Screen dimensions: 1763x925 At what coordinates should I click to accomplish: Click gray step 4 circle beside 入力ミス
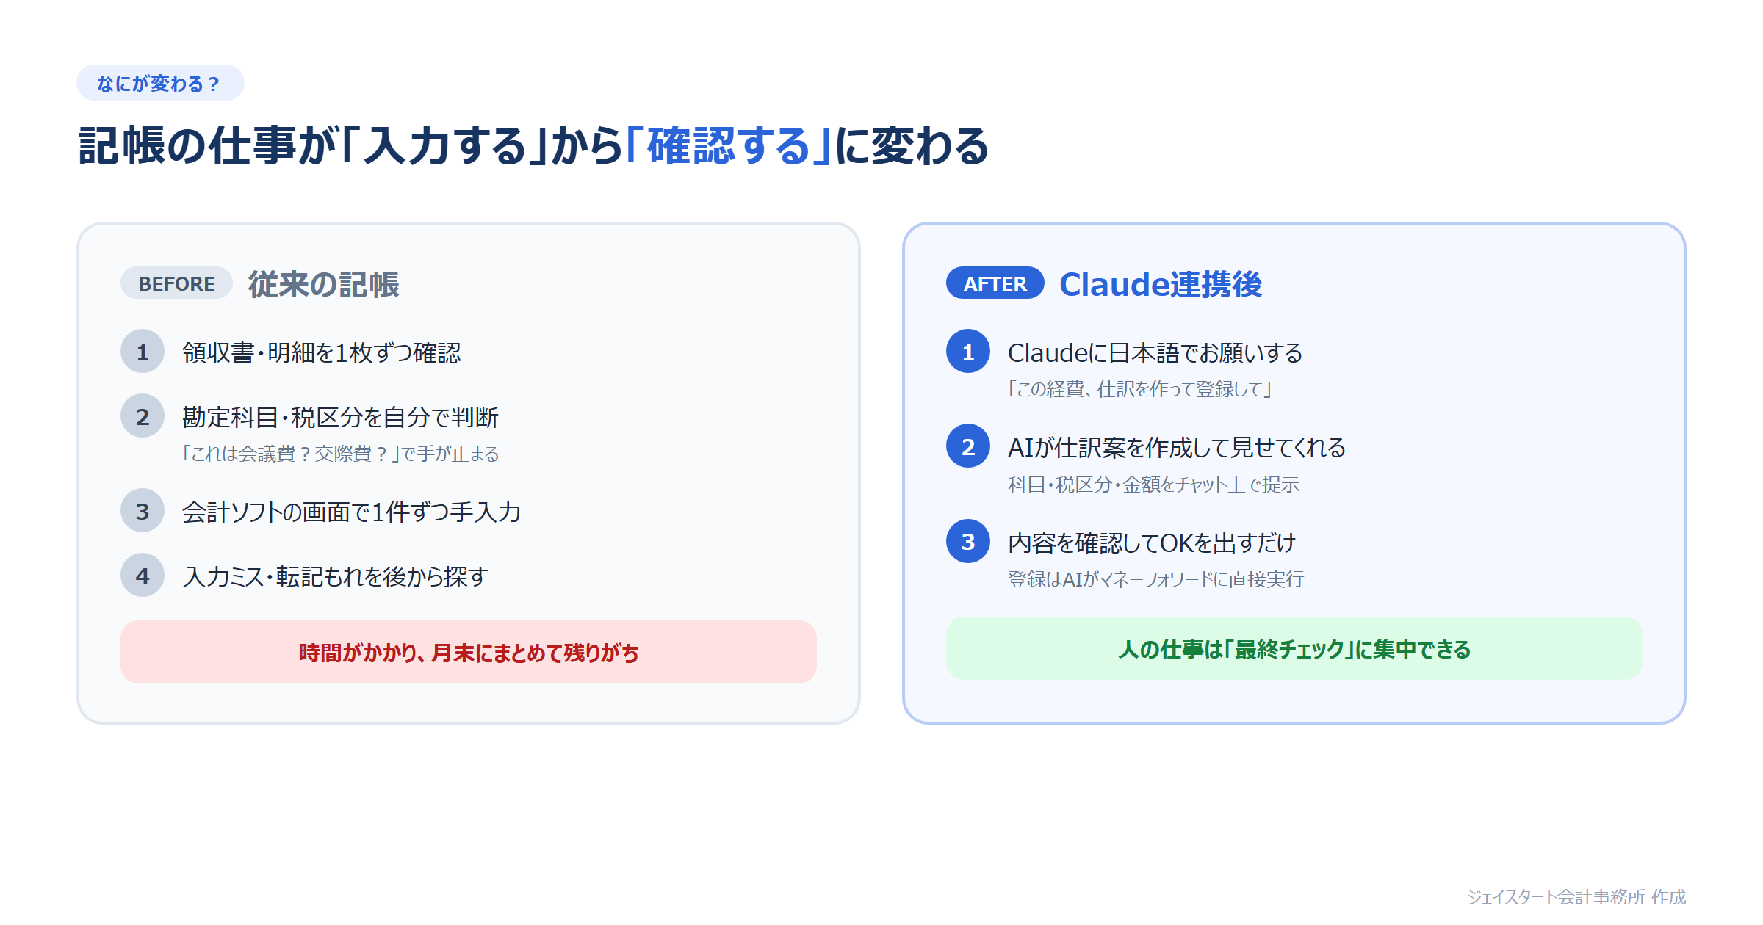143,576
